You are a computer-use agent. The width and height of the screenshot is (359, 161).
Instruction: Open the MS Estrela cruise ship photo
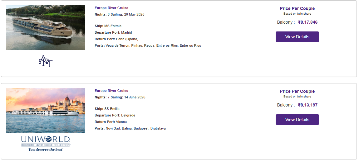point(46,28)
